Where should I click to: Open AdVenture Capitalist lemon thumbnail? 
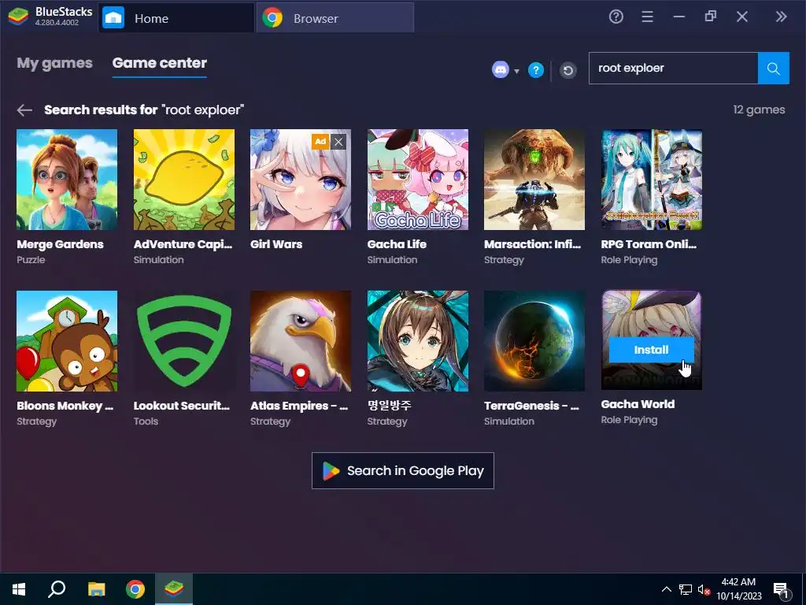184,180
